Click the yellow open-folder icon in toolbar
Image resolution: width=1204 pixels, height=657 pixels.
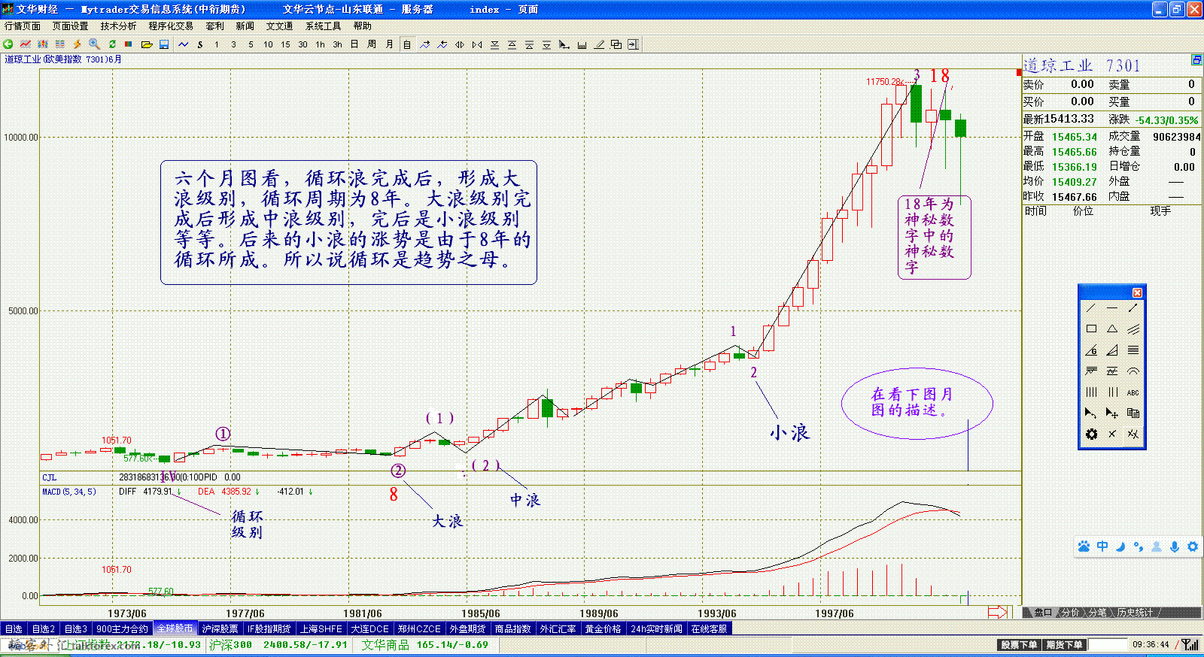click(x=147, y=44)
